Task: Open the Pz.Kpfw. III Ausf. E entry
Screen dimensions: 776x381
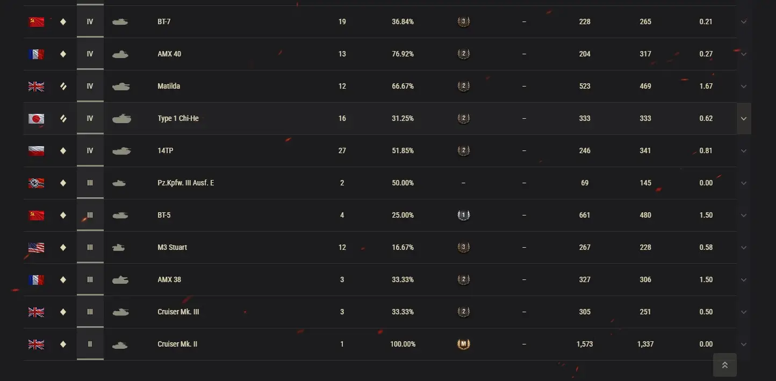Action: pos(185,183)
